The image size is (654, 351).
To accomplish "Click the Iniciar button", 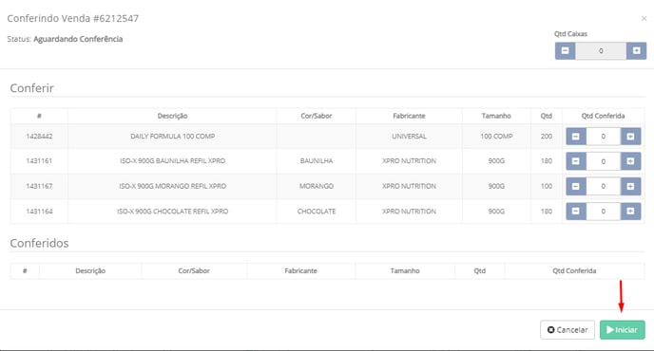I will tap(622, 330).
